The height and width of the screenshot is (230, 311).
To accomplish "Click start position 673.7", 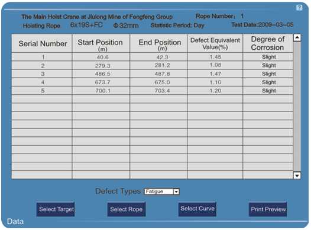I will click(x=102, y=82).
